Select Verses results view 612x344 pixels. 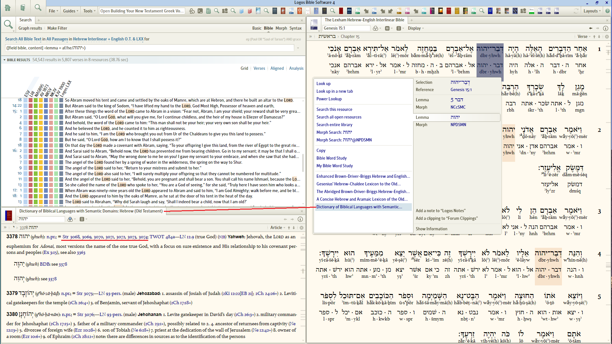click(259, 68)
